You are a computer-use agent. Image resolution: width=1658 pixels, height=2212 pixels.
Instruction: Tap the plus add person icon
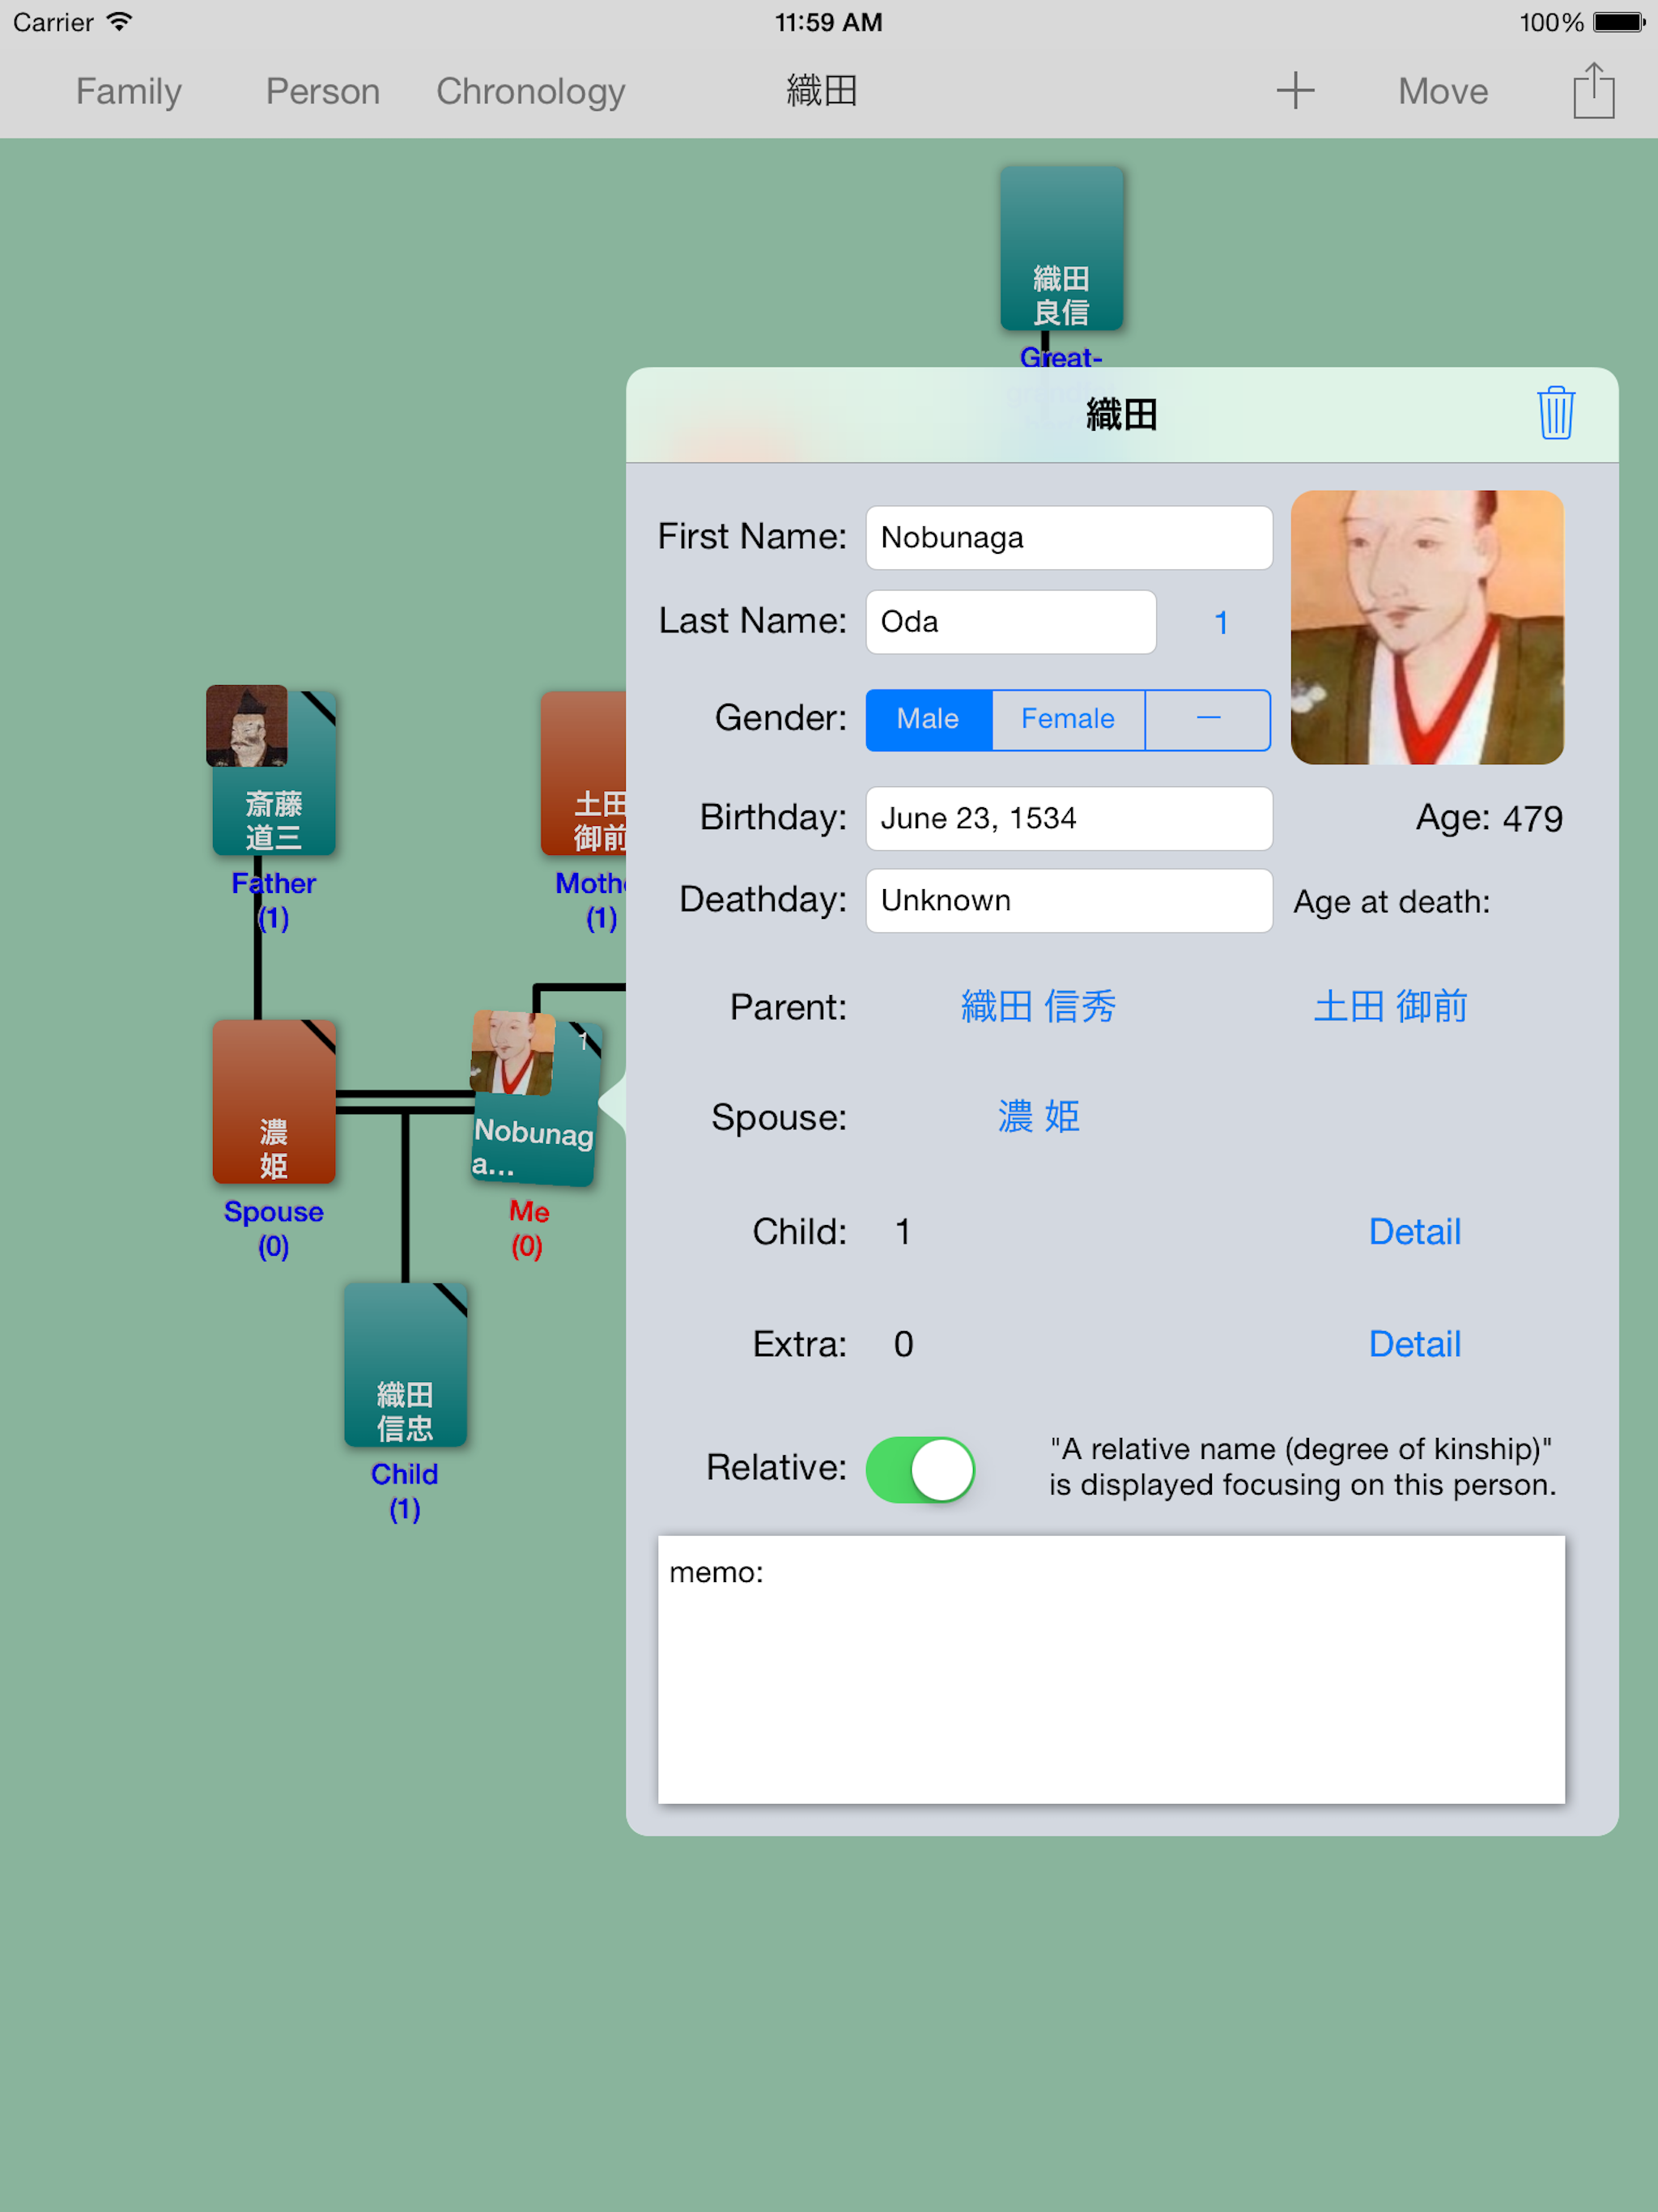click(x=1294, y=91)
